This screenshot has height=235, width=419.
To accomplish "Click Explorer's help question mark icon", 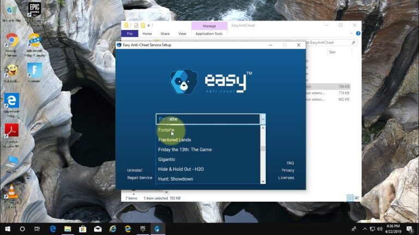I will pos(358,34).
